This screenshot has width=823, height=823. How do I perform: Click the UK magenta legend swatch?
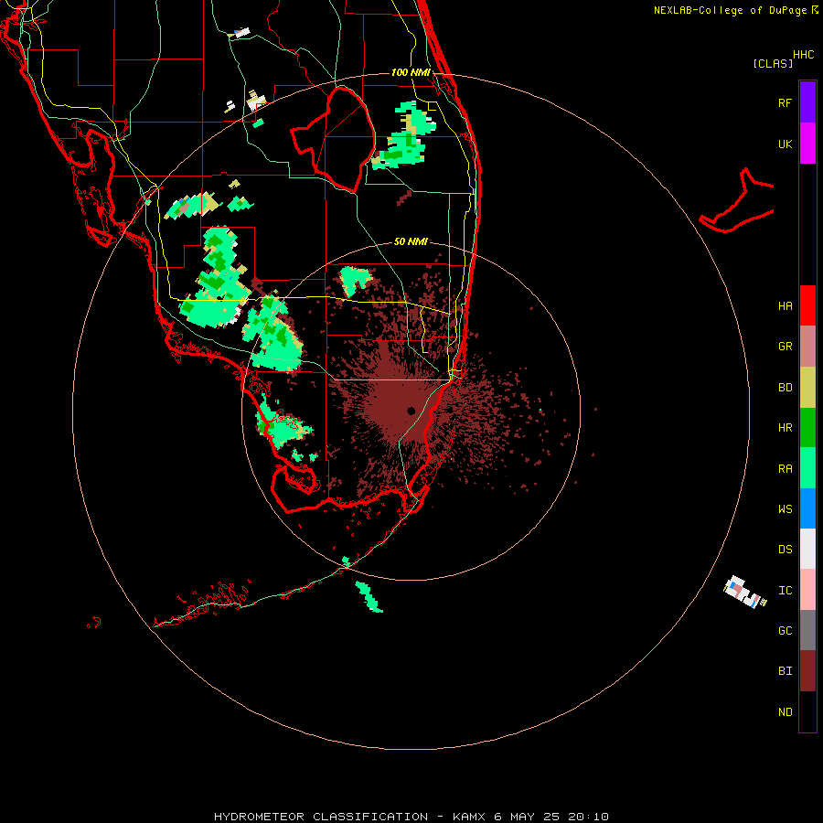point(807,144)
